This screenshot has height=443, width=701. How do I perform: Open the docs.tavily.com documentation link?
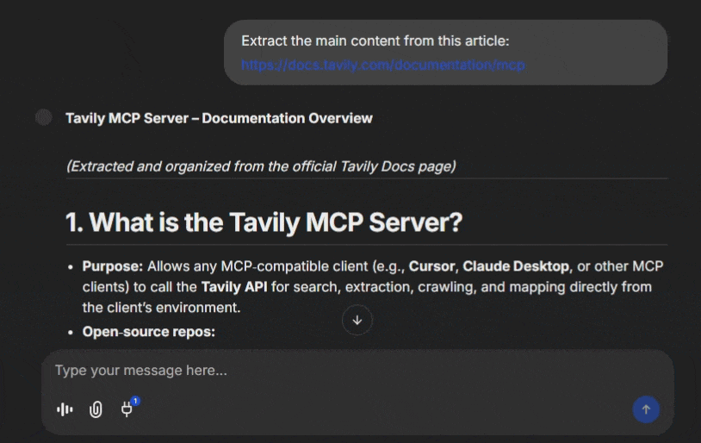[383, 65]
